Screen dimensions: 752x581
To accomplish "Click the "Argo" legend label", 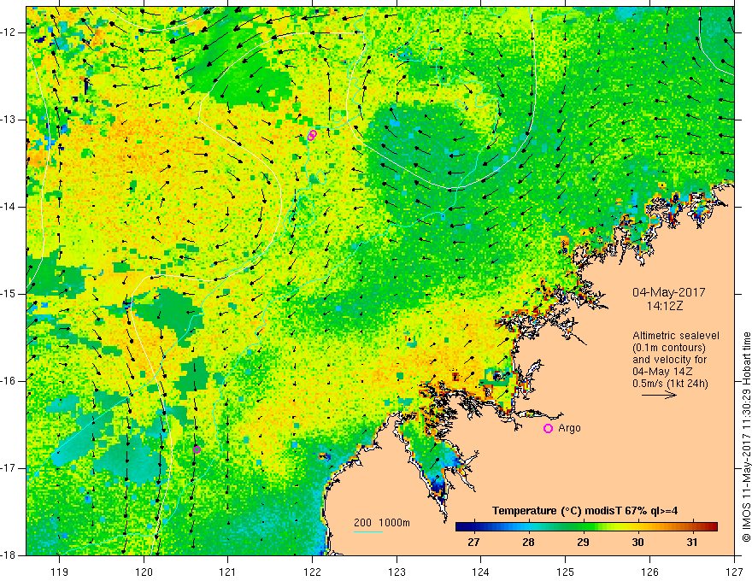I will 569,428.
